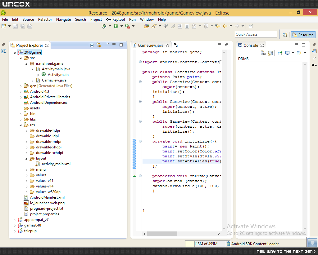Image resolution: width=318 pixels, height=255 pixels.
Task: Collapse the res folder node
Action: click(x=20, y=125)
